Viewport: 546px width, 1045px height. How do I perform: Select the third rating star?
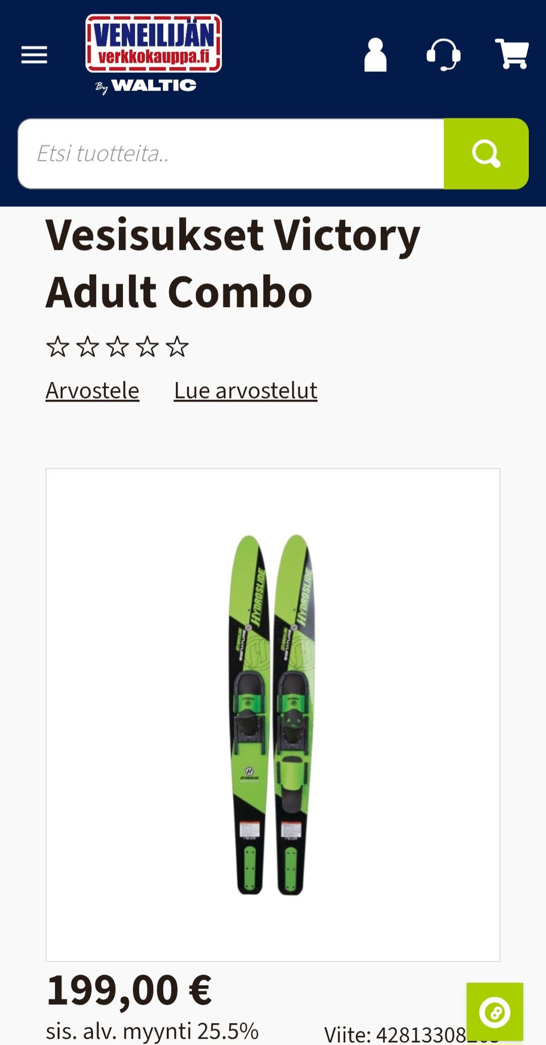click(117, 346)
